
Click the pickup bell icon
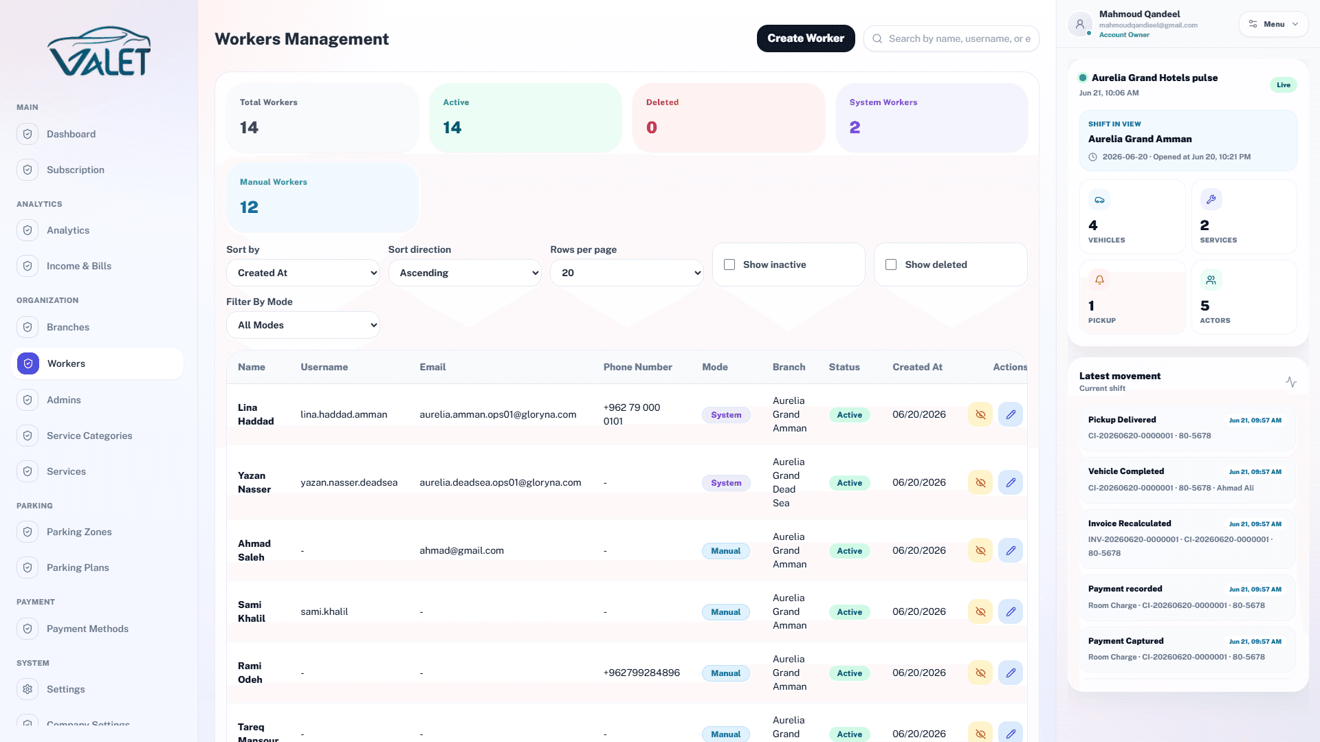[1099, 280]
